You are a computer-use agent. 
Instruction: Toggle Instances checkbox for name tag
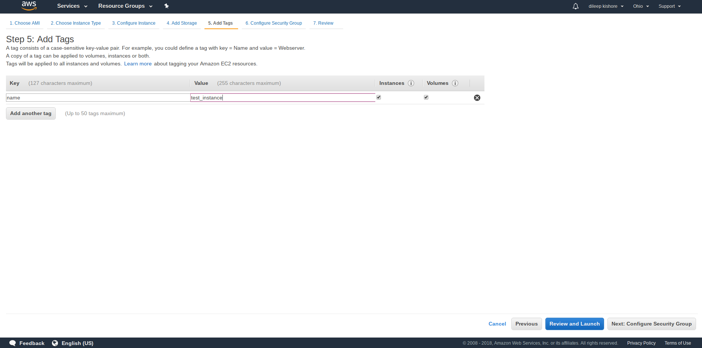[379, 97]
